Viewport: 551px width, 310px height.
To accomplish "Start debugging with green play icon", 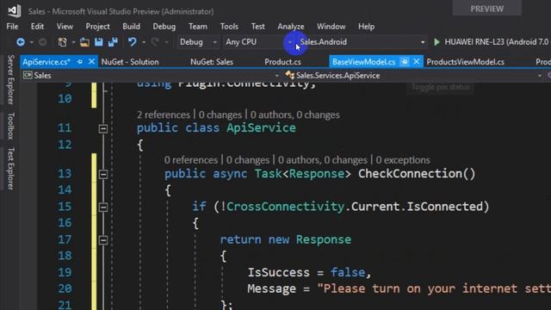I will tap(436, 42).
